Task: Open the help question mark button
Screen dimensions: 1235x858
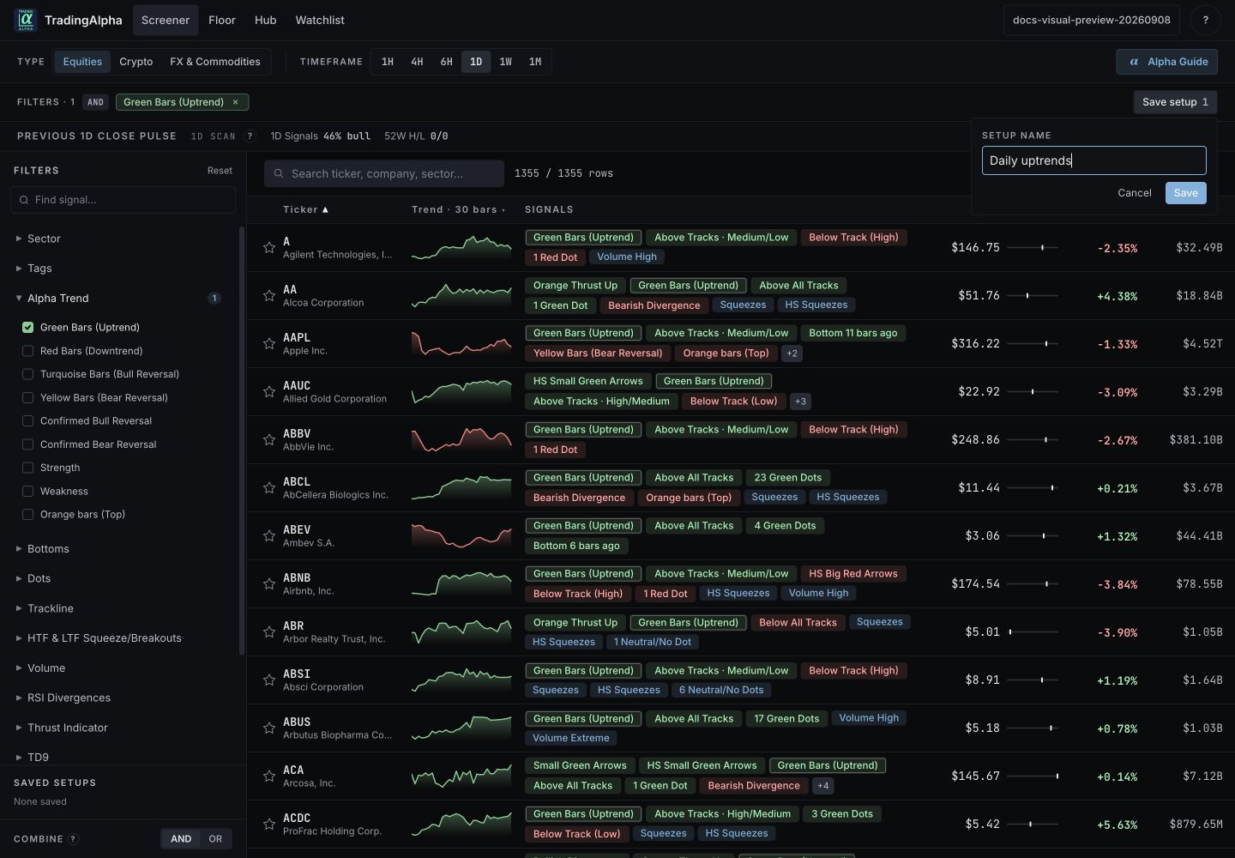Action: click(1205, 20)
